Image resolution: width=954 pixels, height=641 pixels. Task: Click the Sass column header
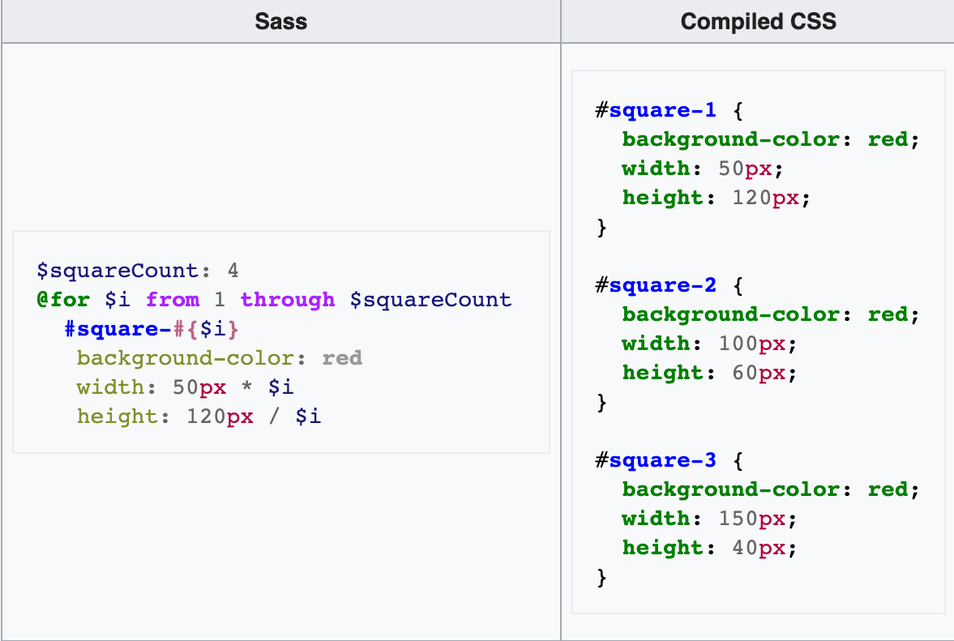point(280,21)
